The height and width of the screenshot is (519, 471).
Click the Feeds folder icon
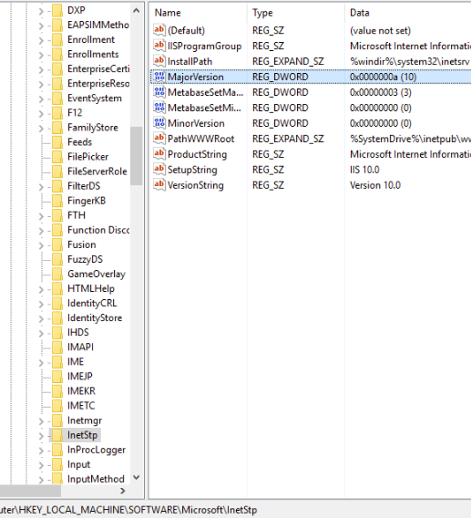[x=57, y=142]
